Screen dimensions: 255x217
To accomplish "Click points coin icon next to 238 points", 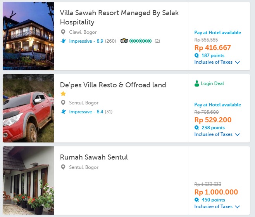I will click(197, 128).
